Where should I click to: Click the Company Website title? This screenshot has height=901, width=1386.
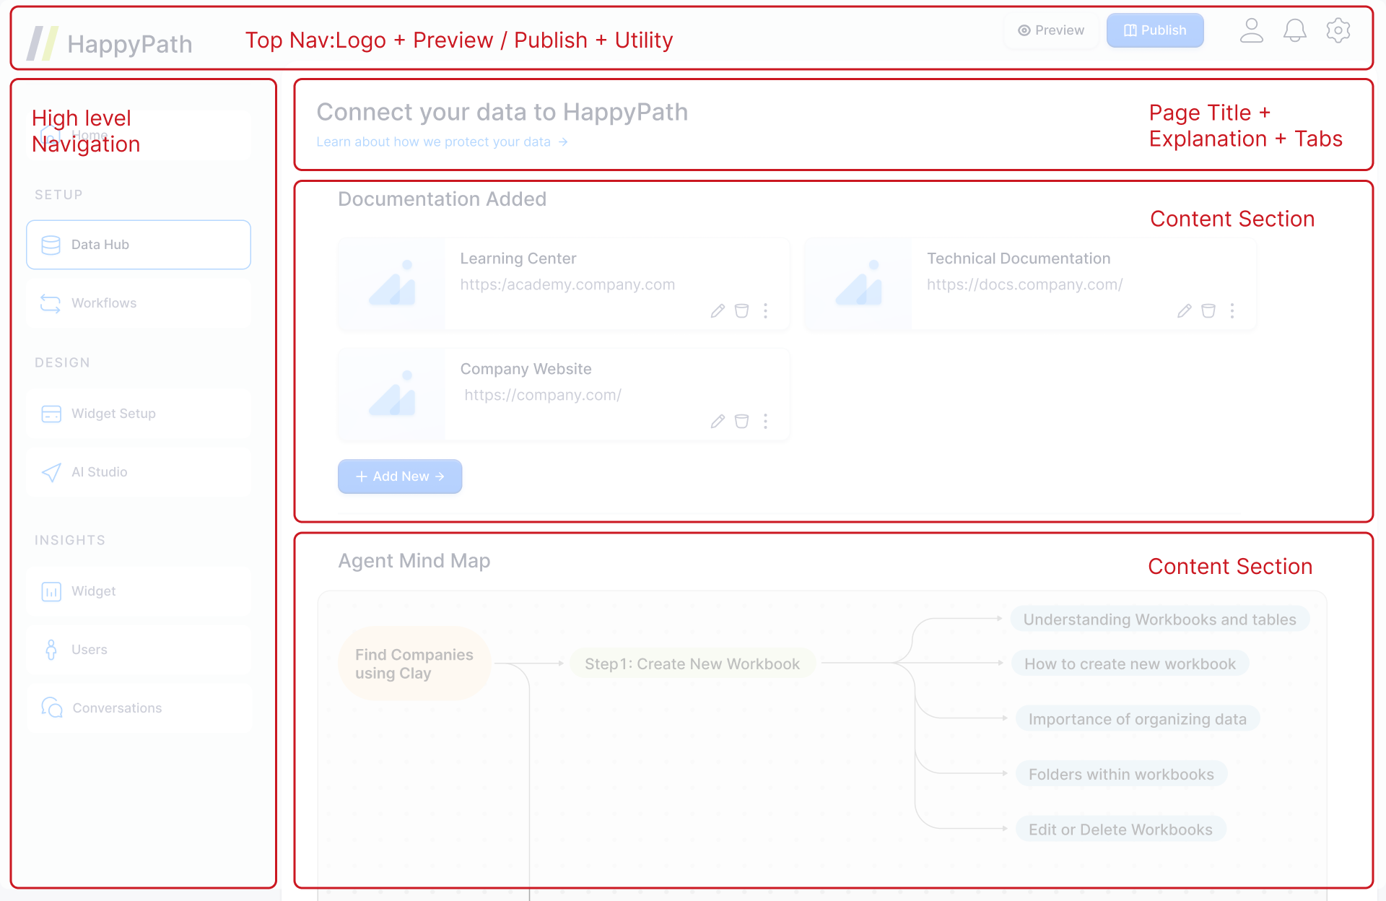pos(526,369)
